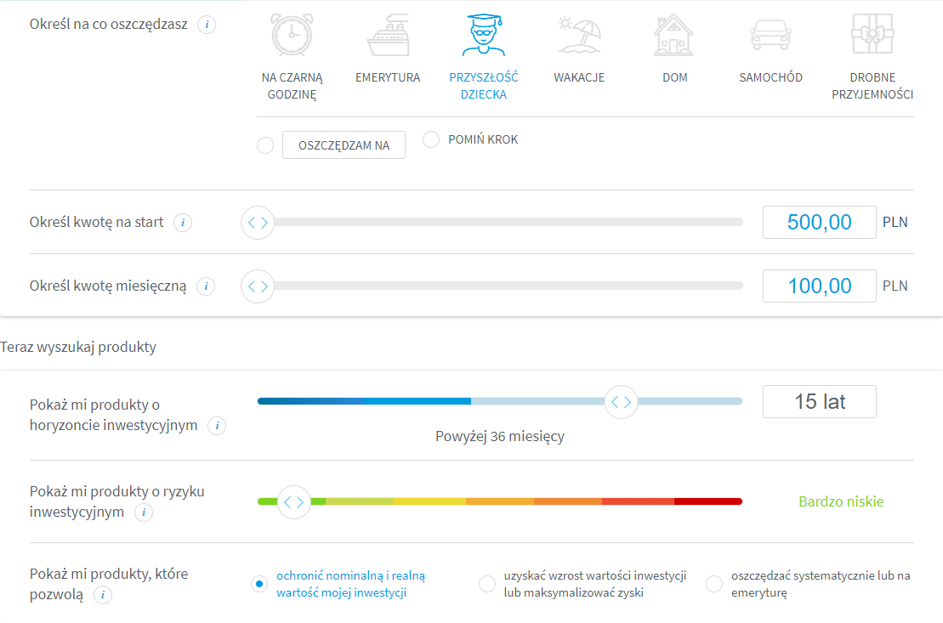Viewport: 943px width, 623px height.
Task: Click the investment horizon slider handle
Action: (622, 402)
